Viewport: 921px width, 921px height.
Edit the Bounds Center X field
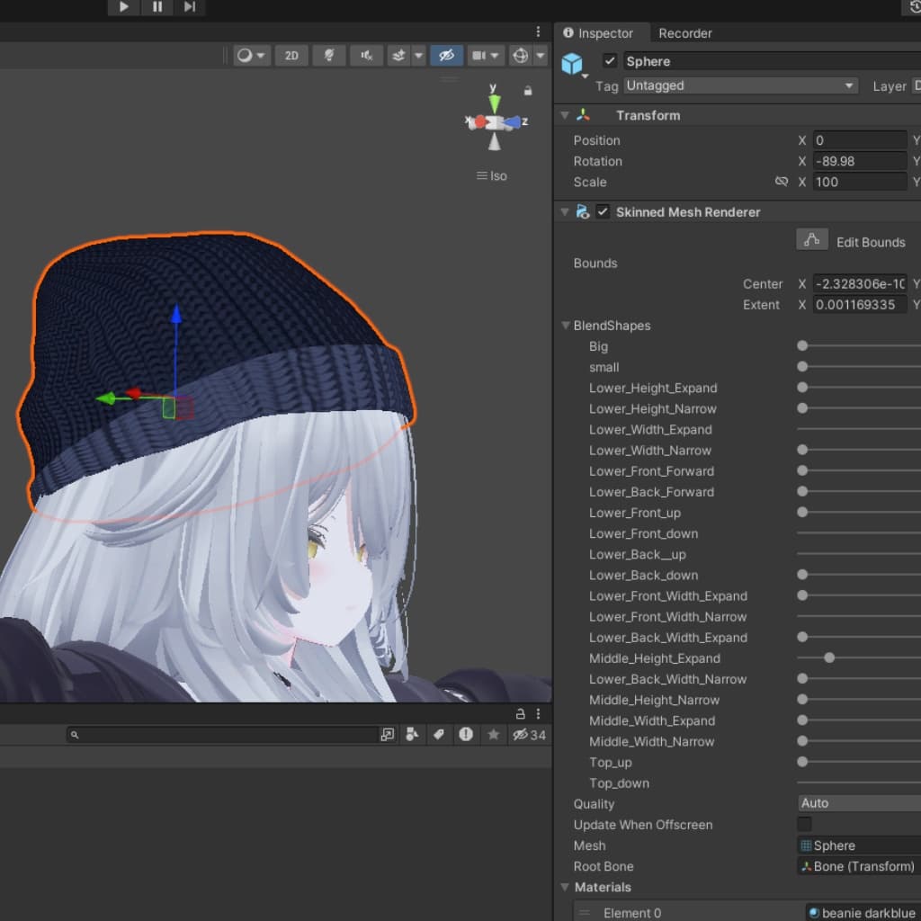860,283
